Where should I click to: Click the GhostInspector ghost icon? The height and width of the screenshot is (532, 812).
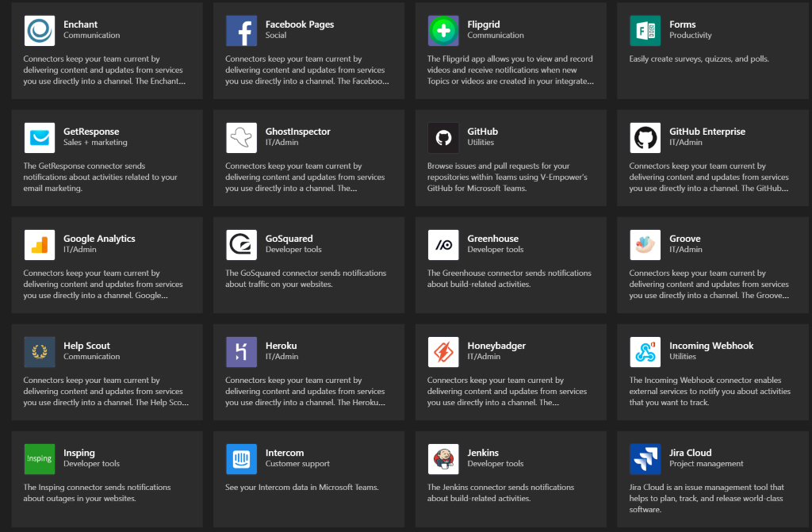241,138
